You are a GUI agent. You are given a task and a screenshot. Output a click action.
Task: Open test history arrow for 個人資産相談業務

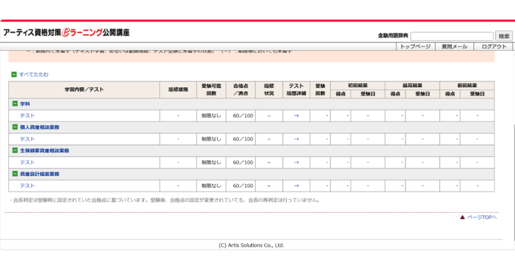coord(296,139)
